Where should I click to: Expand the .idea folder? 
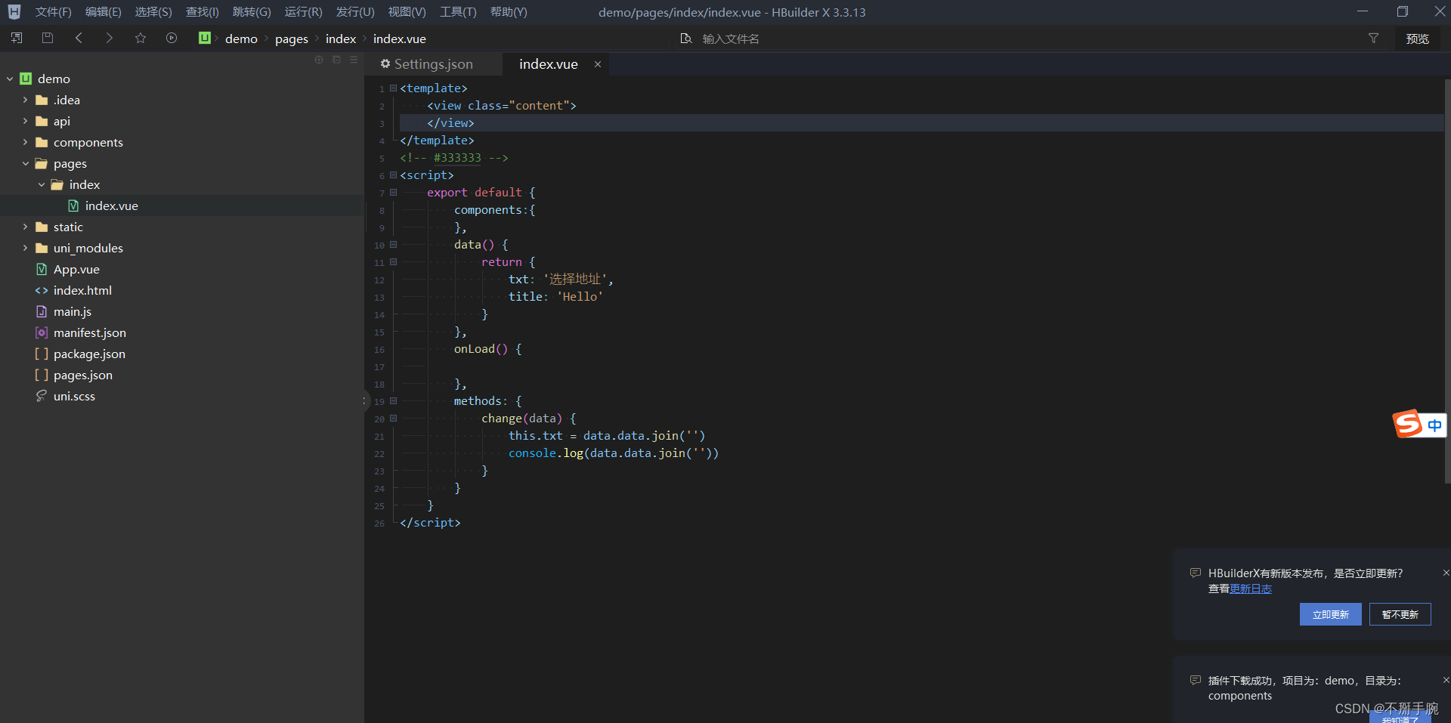tap(26, 100)
